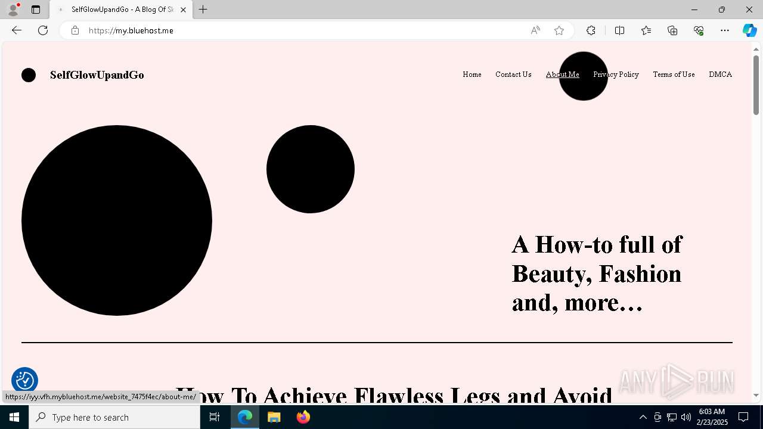Open the Copilot sidebar

pyautogui.click(x=749, y=30)
